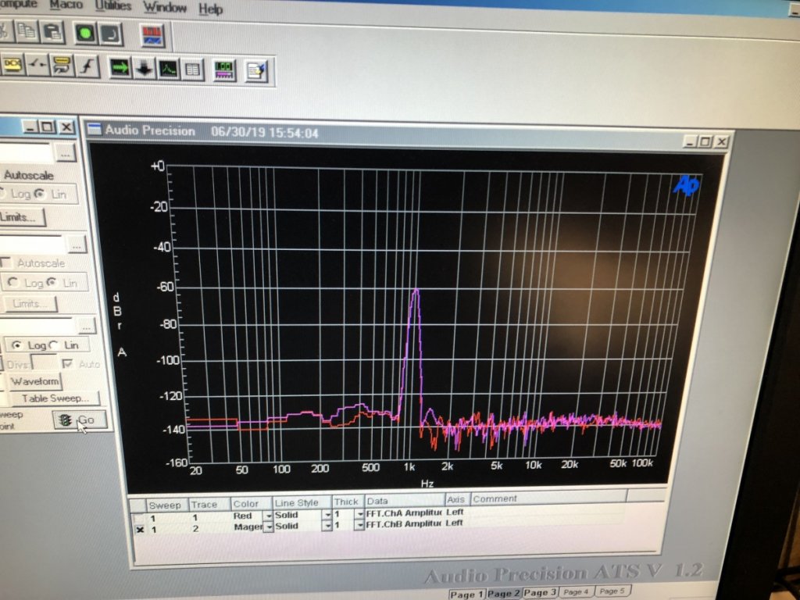Open the Utilities menu
Screen dimensions: 800x600
(113, 6)
